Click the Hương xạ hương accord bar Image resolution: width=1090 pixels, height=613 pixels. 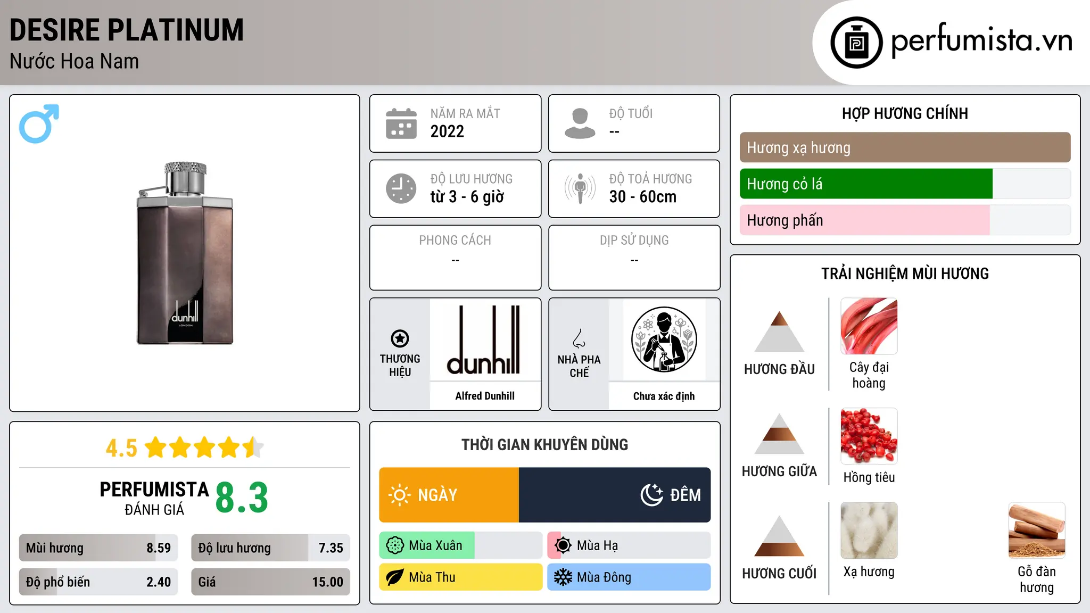[x=905, y=147]
